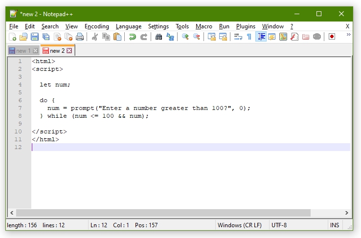Toggle synchronized vertical scrolling
Viewport: 361px width, 238px height.
212,37
